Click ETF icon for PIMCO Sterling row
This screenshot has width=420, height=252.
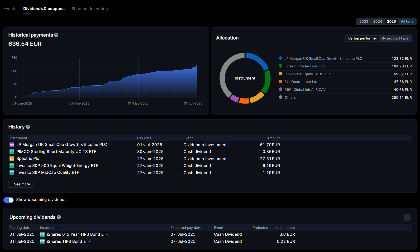pyautogui.click(x=12, y=152)
